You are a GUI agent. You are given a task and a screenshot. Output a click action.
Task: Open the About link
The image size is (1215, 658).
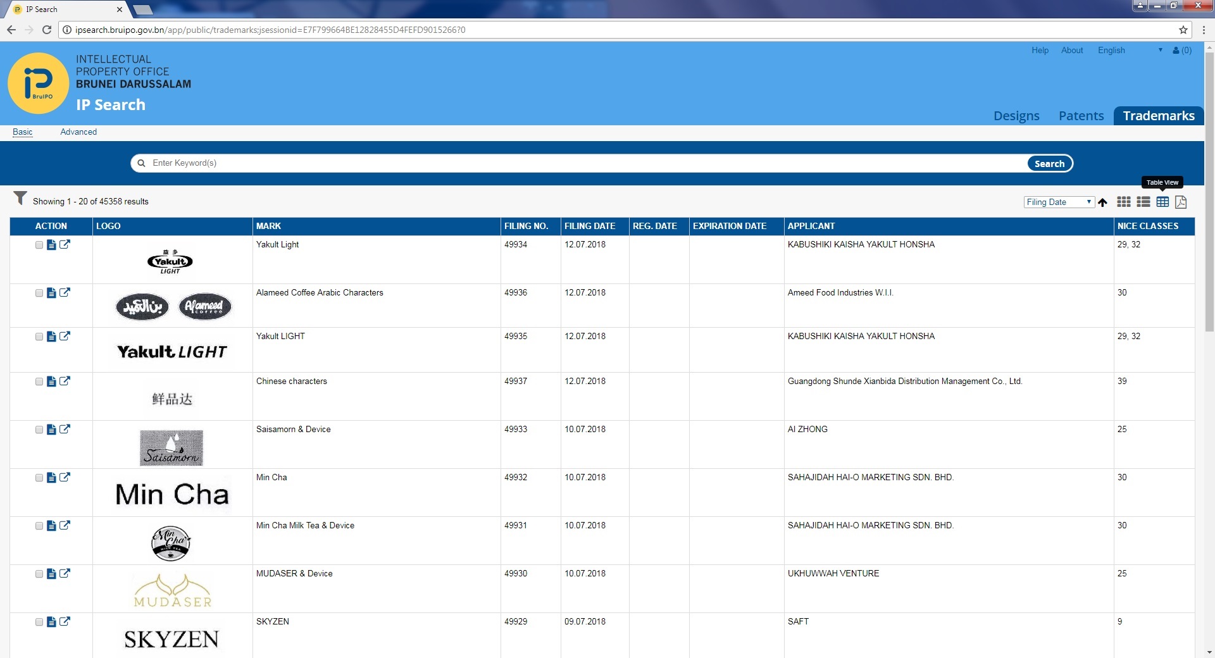click(1072, 51)
